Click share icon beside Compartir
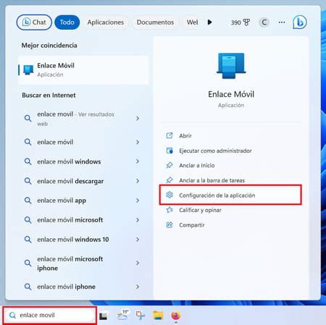This screenshot has width=326, height=325. tap(170, 224)
